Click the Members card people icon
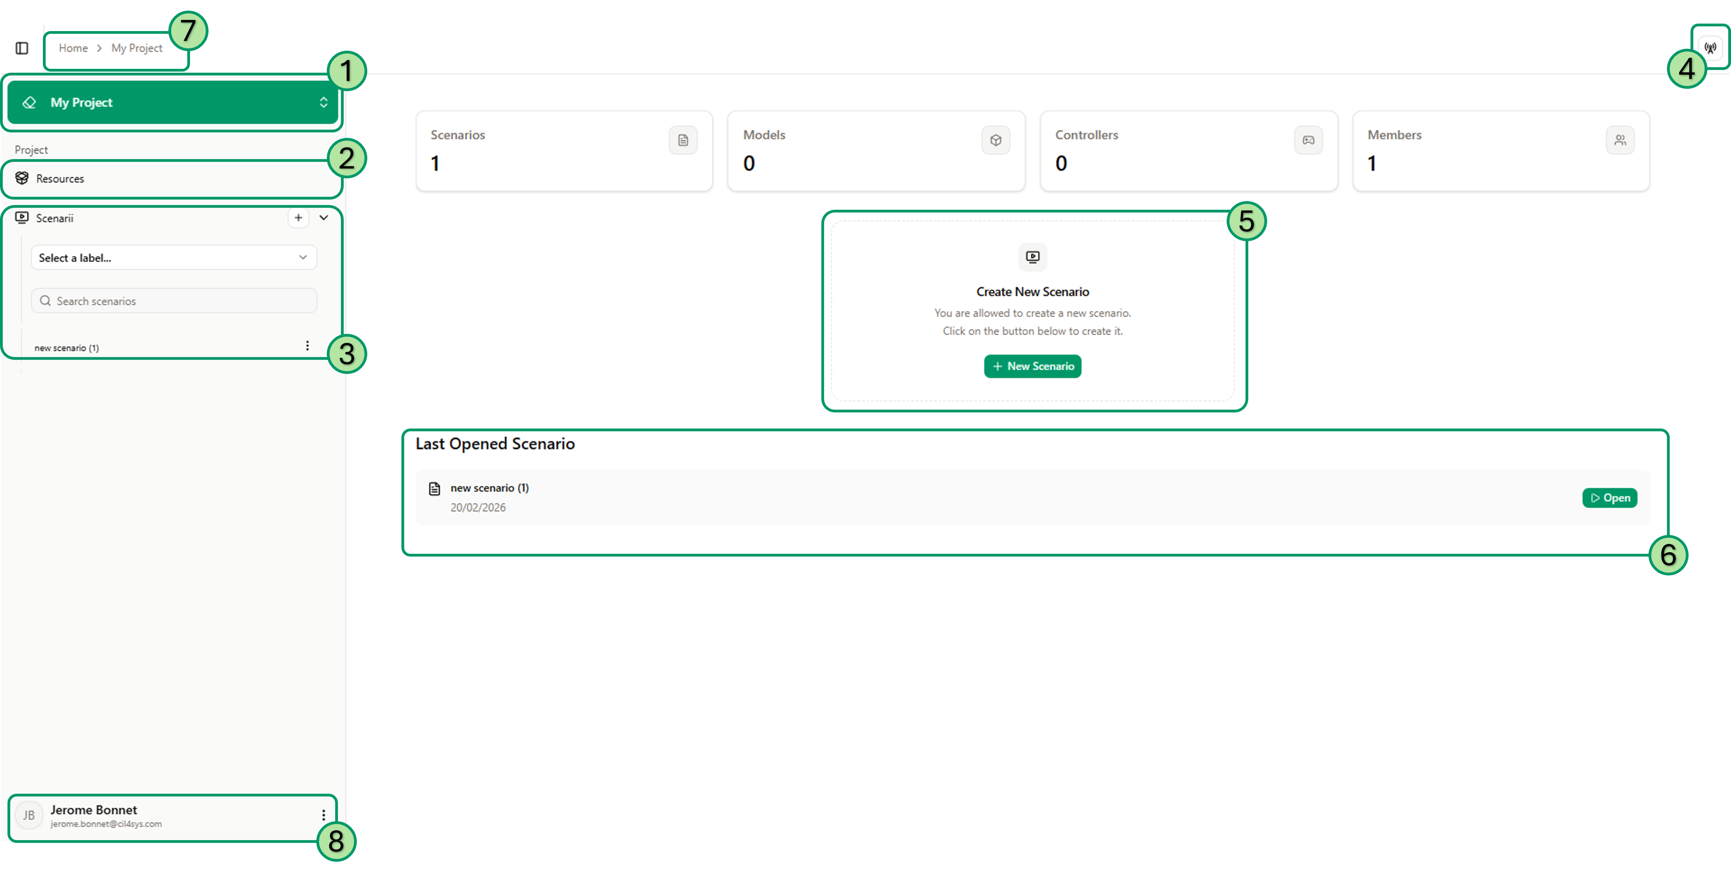This screenshot has height=883, width=1731. pyautogui.click(x=1620, y=140)
